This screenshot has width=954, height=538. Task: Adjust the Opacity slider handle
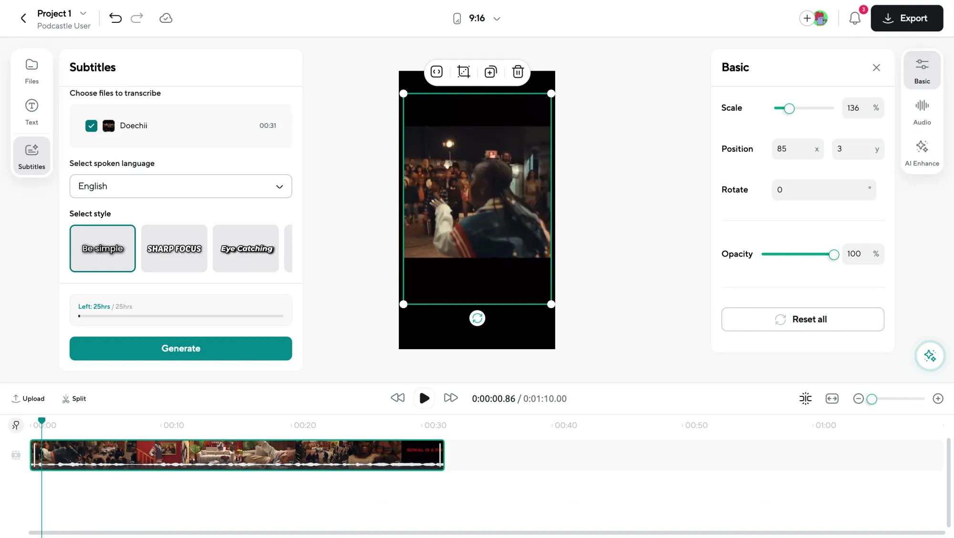833,254
